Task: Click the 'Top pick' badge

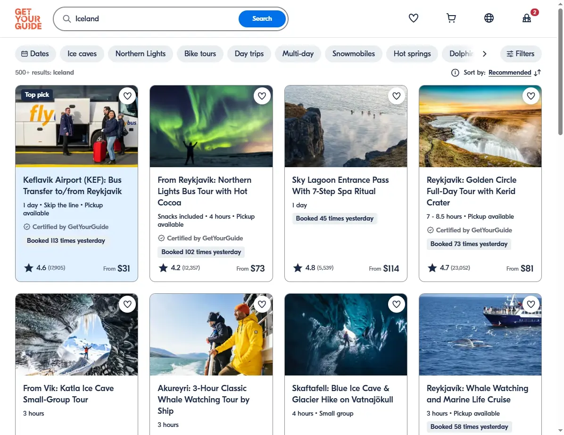Action: pos(37,95)
